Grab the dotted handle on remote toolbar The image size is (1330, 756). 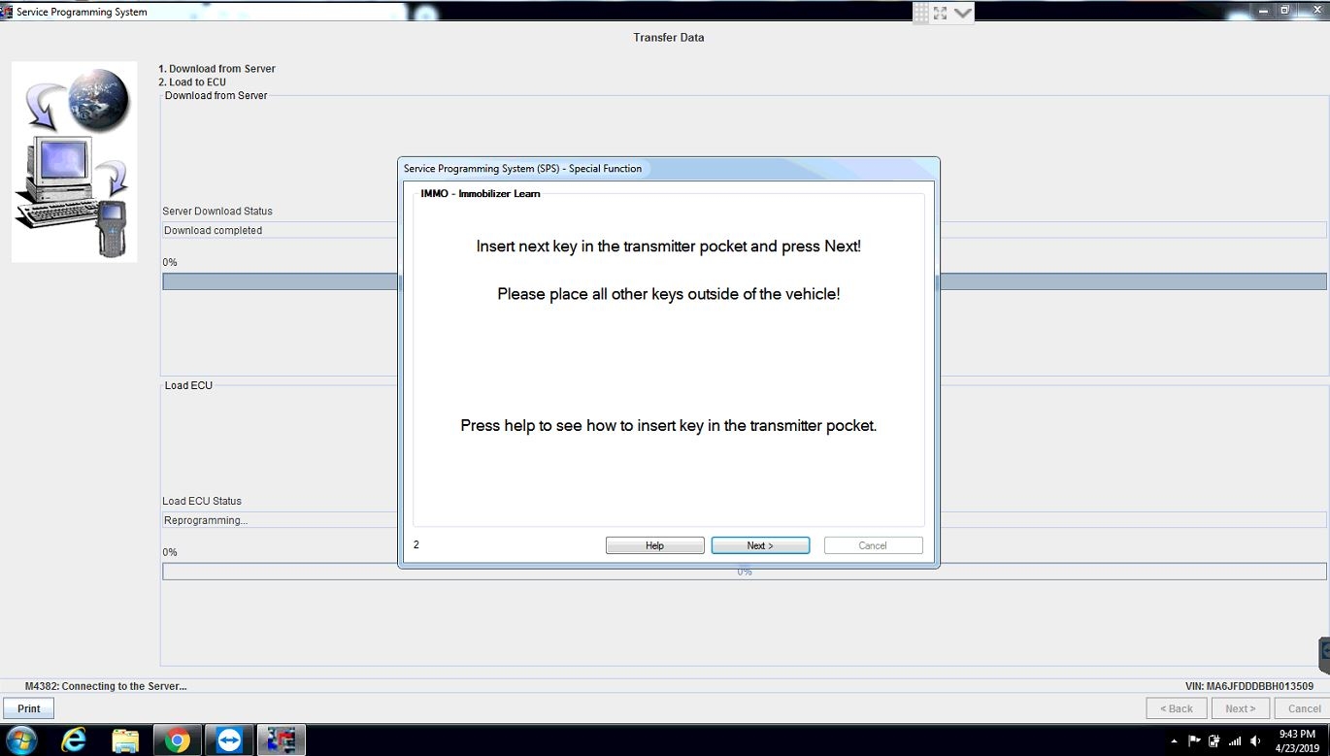click(x=920, y=13)
